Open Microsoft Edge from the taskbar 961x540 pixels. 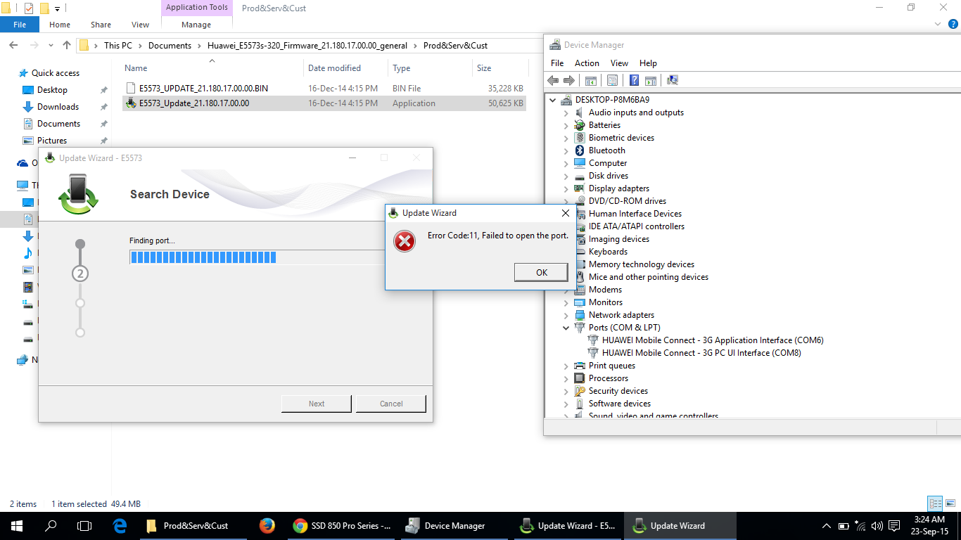(120, 526)
